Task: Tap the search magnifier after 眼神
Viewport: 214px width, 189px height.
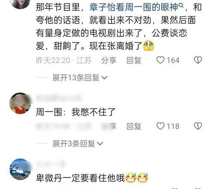Action: 181,6
